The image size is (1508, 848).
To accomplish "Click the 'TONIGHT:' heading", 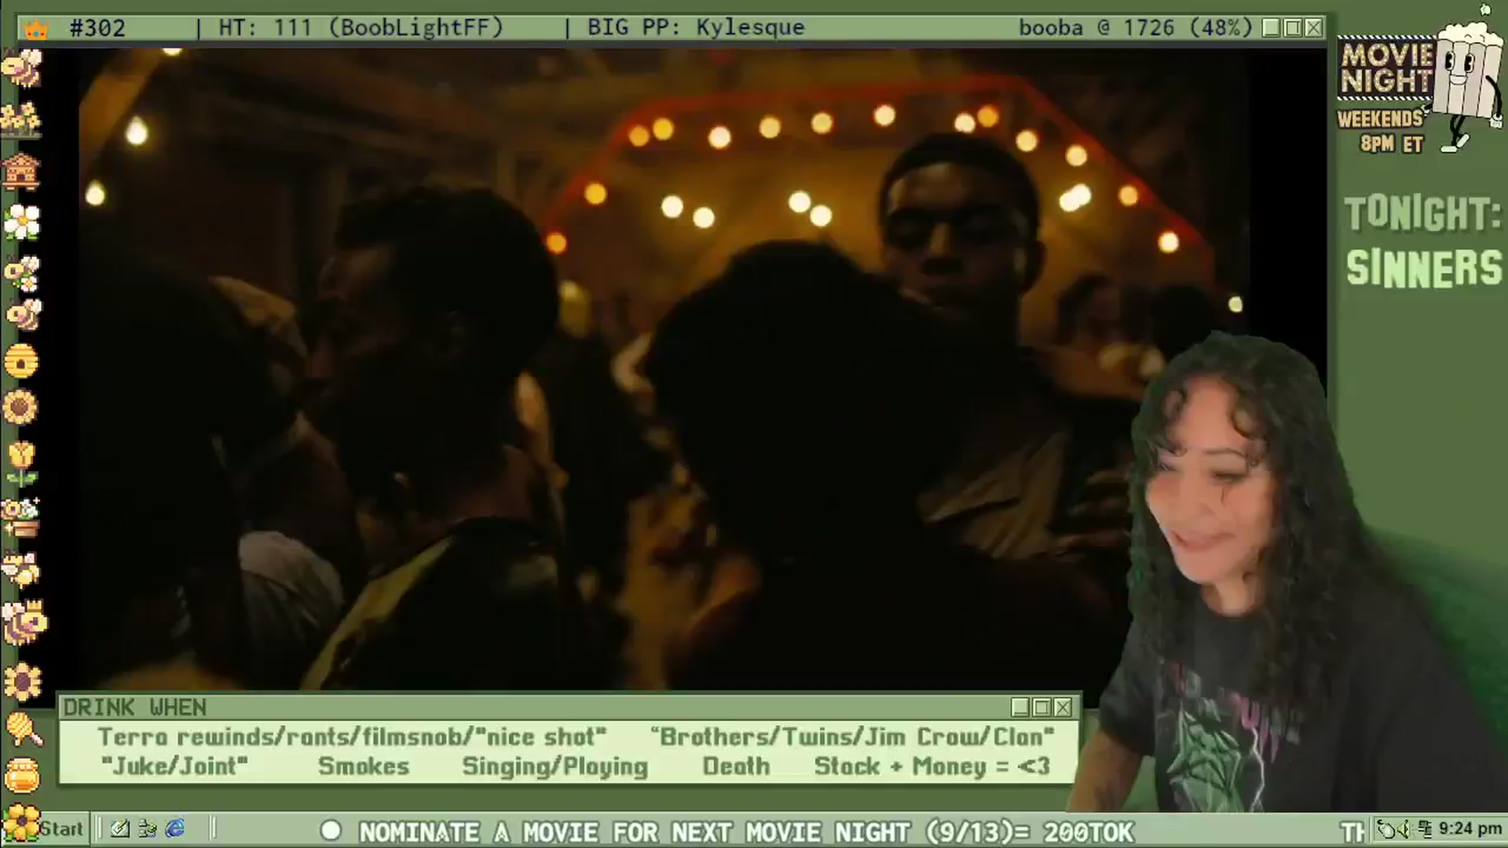I will point(1422,214).
